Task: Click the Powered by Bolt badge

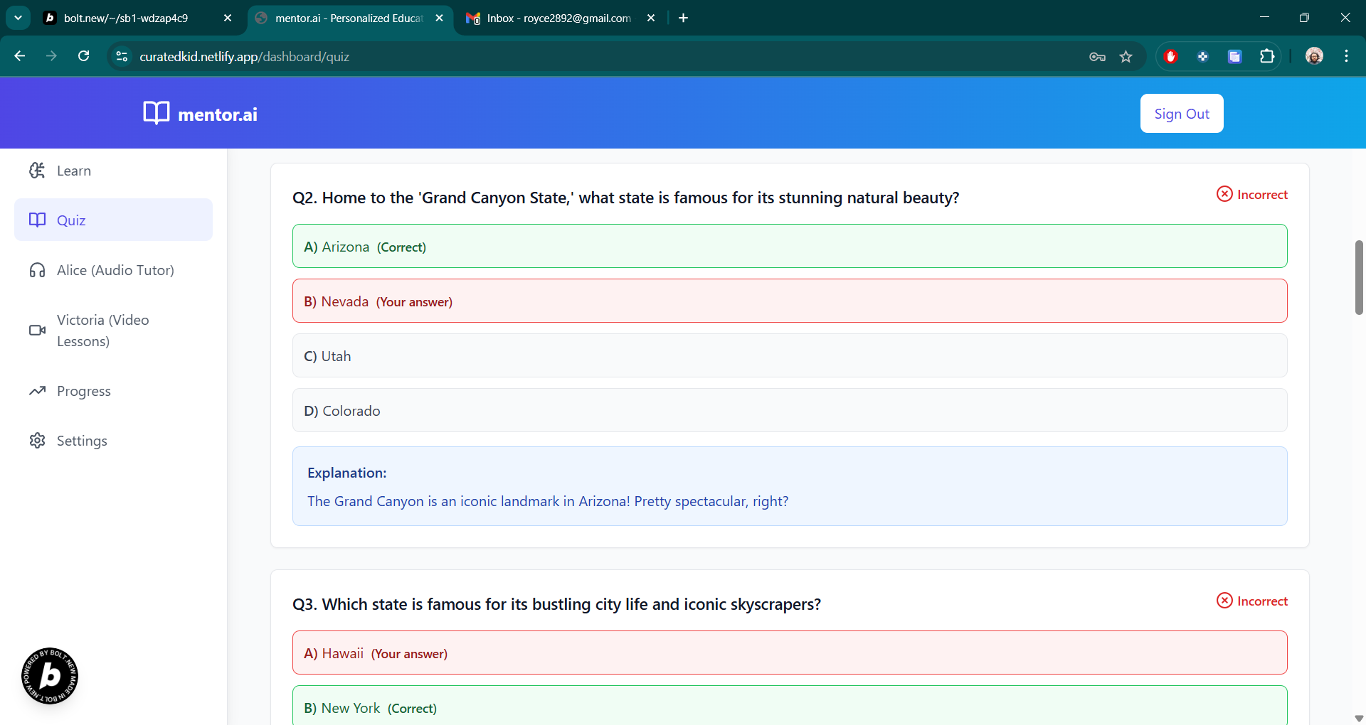Action: pos(50,676)
